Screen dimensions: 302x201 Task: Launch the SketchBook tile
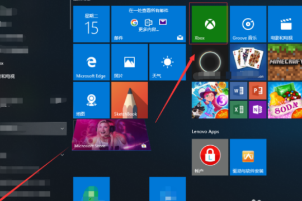coord(129,100)
